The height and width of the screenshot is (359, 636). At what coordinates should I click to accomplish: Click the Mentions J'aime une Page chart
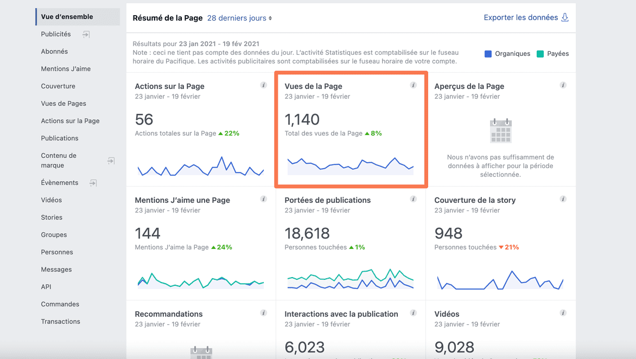[201, 280]
